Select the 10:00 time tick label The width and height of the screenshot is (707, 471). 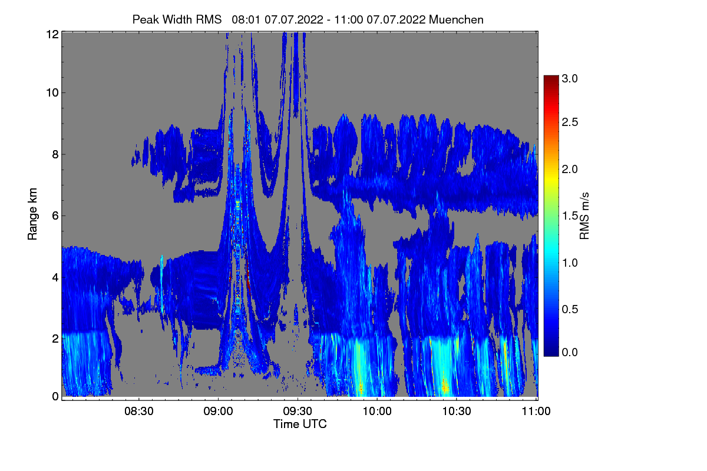[x=378, y=412]
